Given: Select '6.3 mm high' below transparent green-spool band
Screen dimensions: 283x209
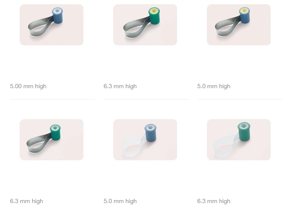Looking at the screenshot, I should [214, 201].
